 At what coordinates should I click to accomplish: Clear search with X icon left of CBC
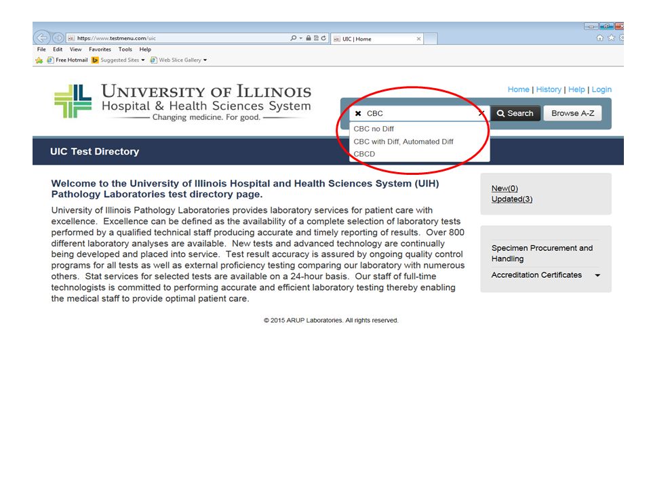pos(358,113)
